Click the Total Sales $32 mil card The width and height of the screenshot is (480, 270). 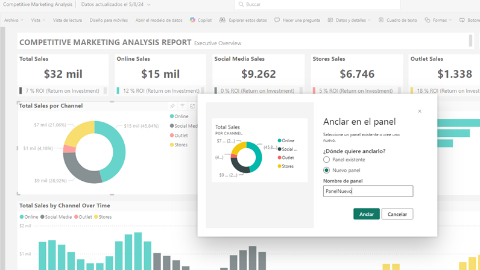[63, 74]
